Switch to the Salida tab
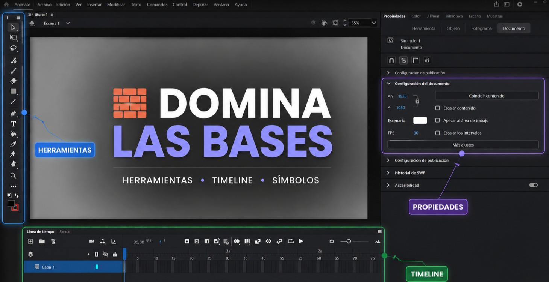This screenshot has height=282, width=549. click(x=64, y=232)
